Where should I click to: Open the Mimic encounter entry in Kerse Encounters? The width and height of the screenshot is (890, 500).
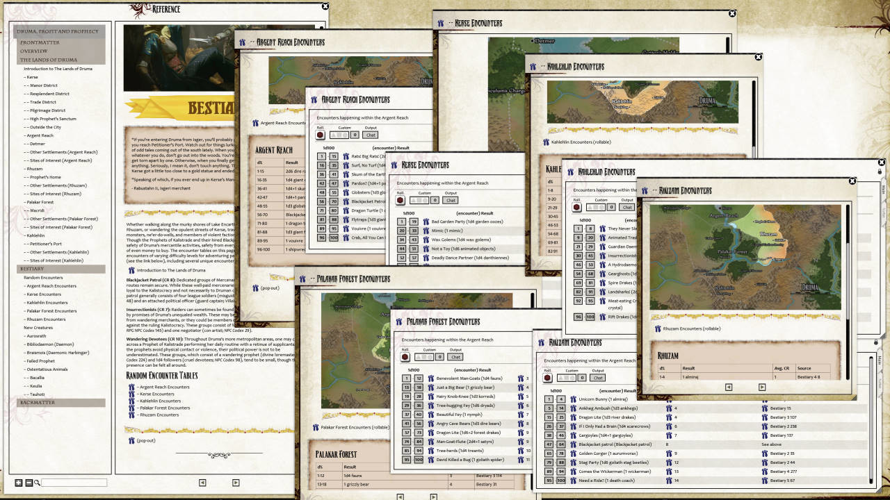[x=426, y=231]
